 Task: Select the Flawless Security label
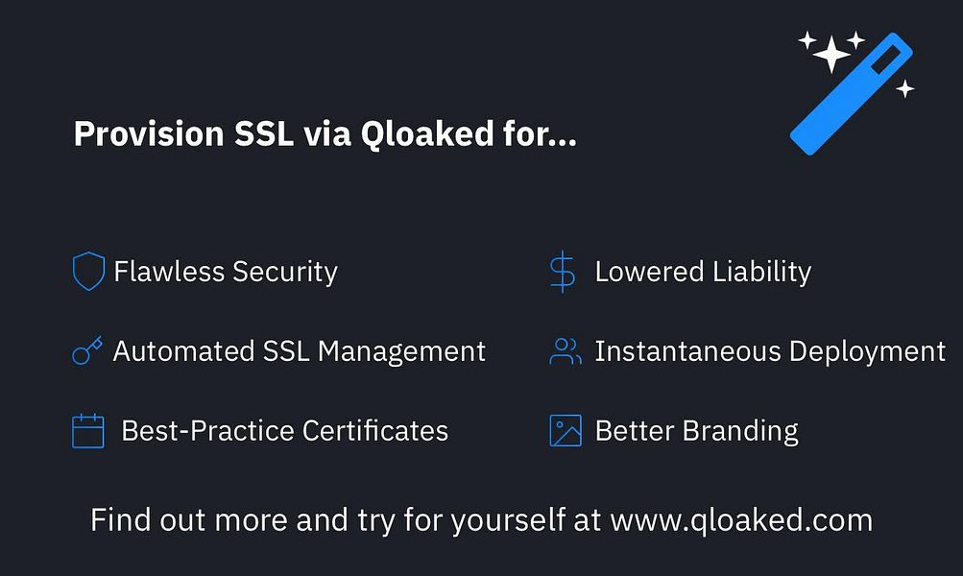point(226,272)
